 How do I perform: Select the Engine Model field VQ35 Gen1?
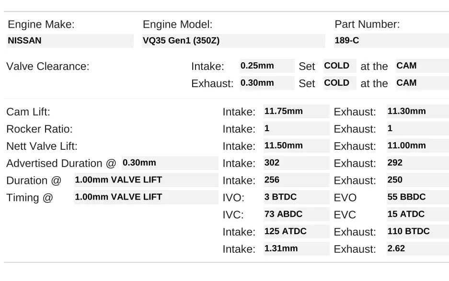point(233,41)
